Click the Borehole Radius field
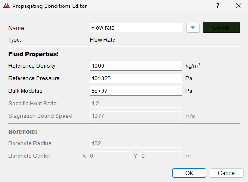The image size is (248, 182). (x=136, y=143)
